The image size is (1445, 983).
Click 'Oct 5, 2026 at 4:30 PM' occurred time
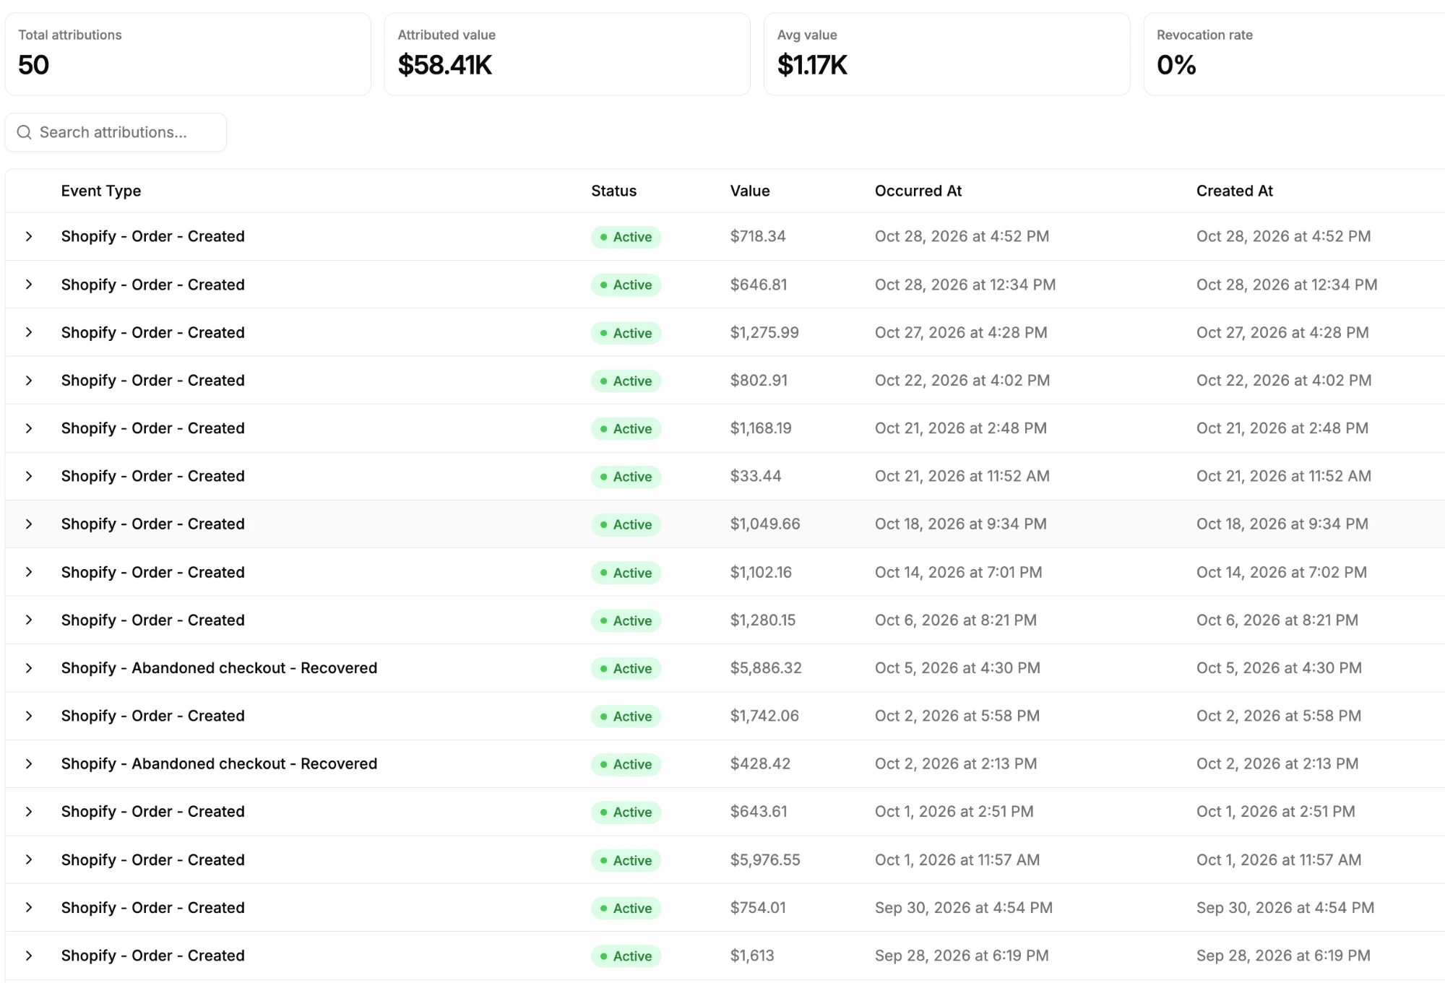click(958, 668)
